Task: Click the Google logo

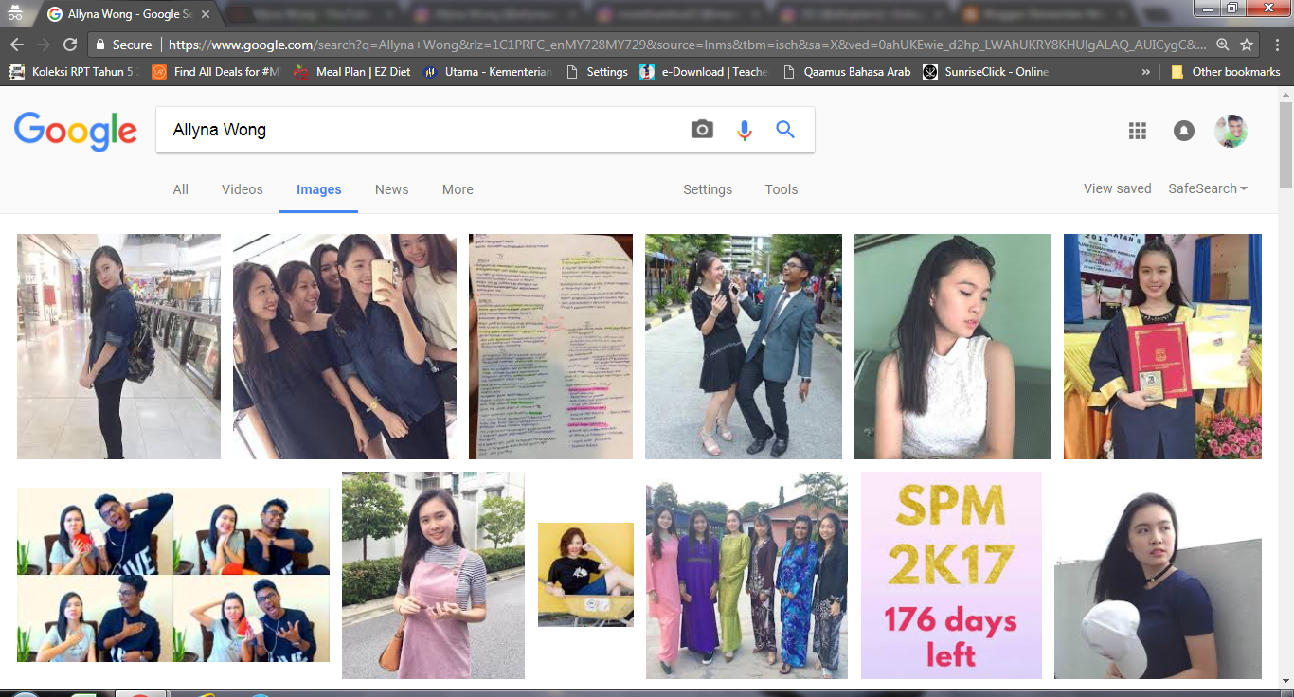Action: [x=75, y=132]
